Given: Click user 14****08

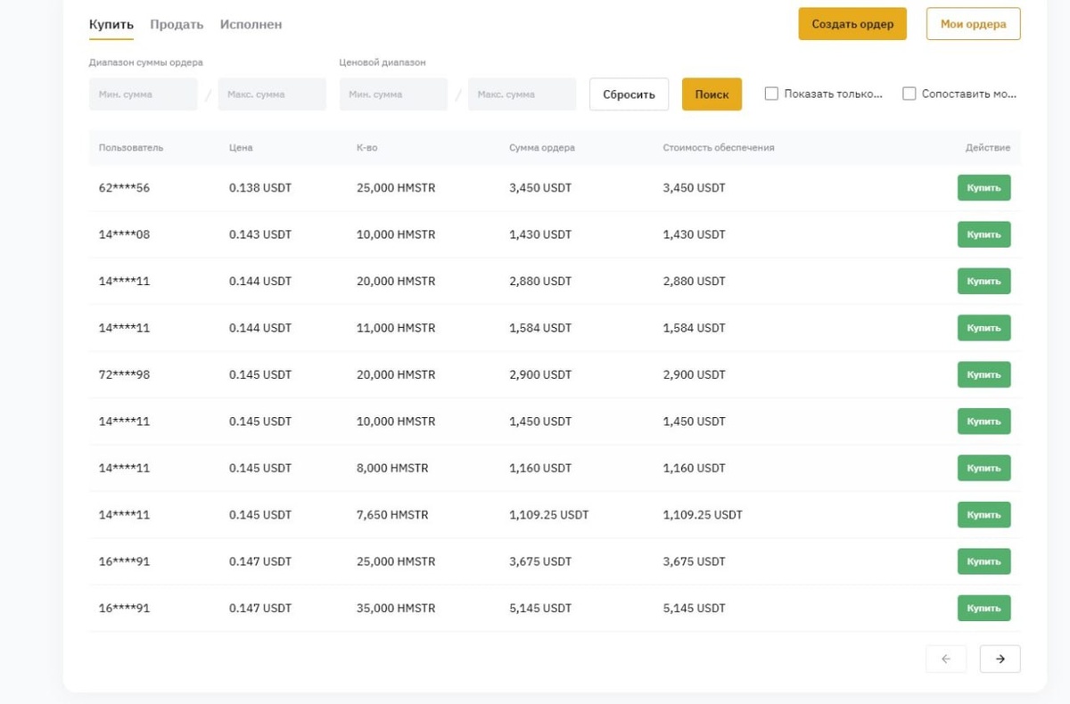Looking at the screenshot, I should 124,234.
